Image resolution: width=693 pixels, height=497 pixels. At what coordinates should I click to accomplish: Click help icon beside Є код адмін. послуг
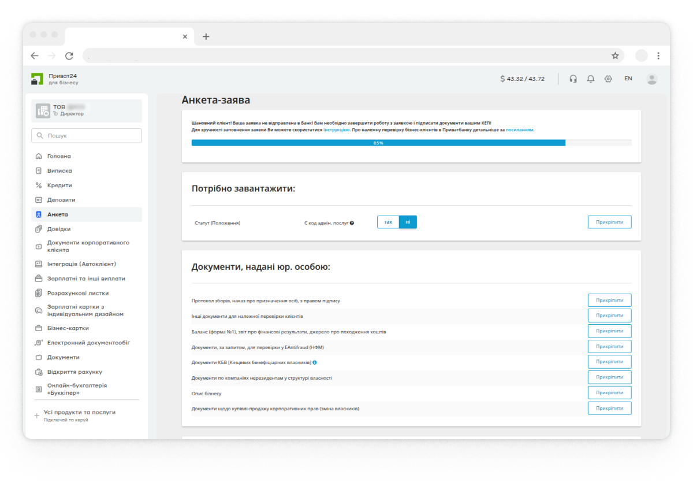point(352,222)
